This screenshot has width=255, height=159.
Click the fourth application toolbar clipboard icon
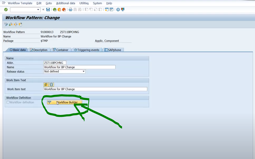click(x=20, y=25)
